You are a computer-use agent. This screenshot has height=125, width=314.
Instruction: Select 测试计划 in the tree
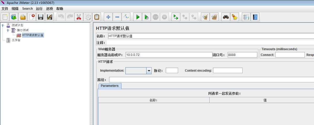[x=17, y=25]
